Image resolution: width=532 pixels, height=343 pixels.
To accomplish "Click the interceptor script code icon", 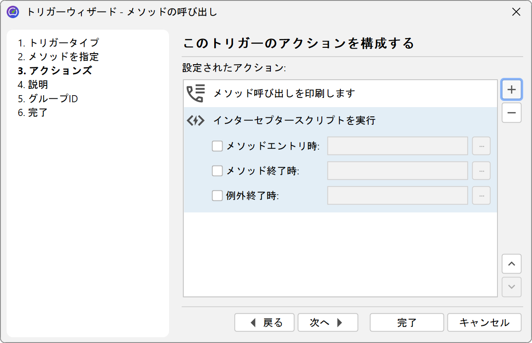I will pyautogui.click(x=196, y=120).
